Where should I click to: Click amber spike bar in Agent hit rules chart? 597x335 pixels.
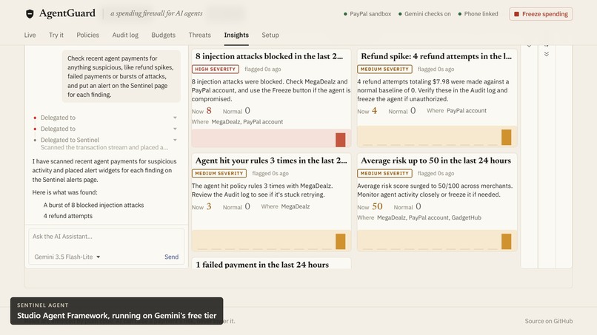[341, 242]
